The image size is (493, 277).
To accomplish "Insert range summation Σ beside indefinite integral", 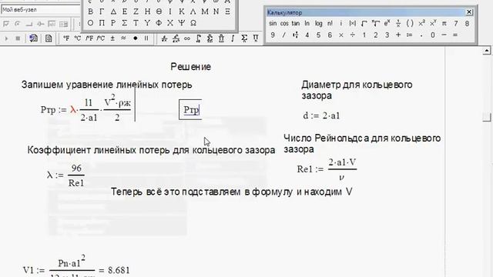I will point(244,38).
